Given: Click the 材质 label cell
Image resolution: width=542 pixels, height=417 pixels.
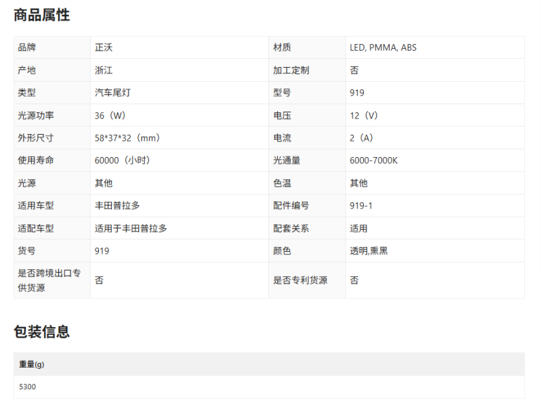Looking at the screenshot, I should [307, 47].
